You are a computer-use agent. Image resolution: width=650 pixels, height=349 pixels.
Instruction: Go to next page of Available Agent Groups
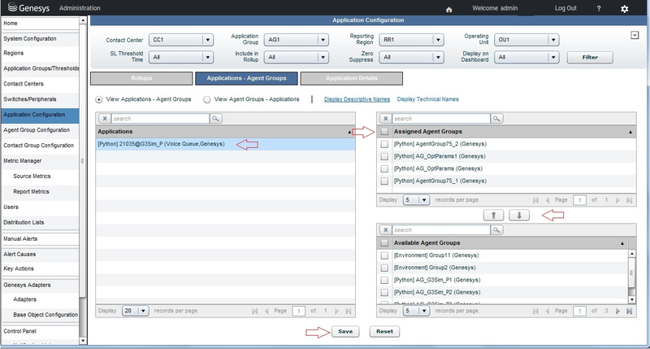point(617,311)
